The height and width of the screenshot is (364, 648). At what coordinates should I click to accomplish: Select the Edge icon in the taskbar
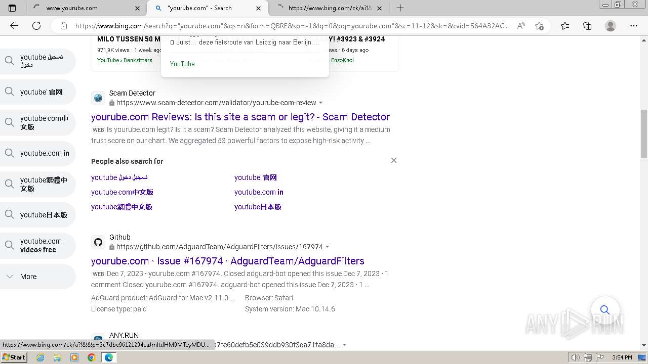[x=109, y=357]
